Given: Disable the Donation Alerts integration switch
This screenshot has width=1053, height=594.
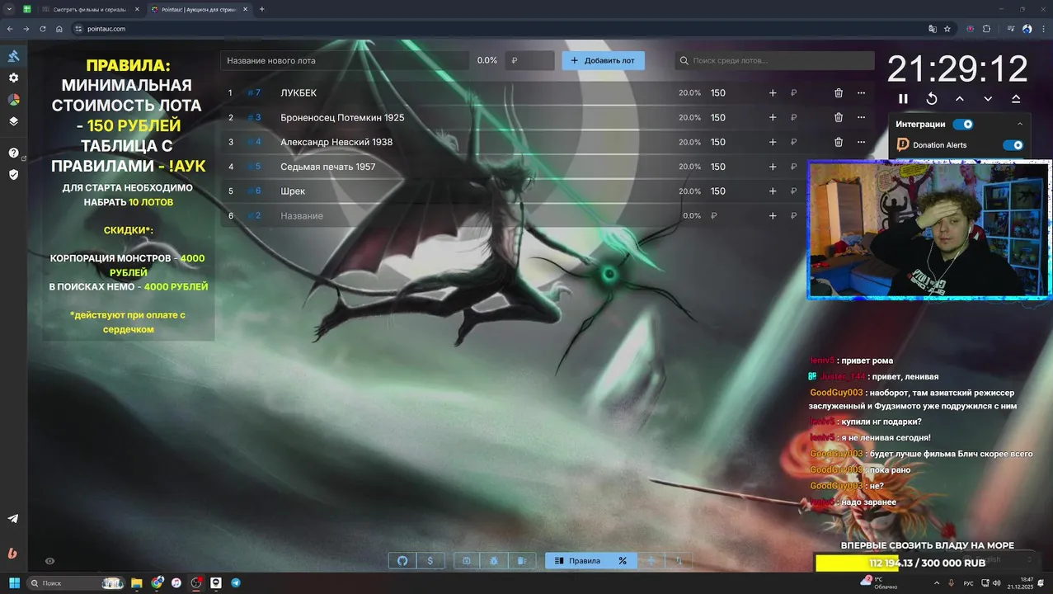Looking at the screenshot, I should click(1013, 145).
